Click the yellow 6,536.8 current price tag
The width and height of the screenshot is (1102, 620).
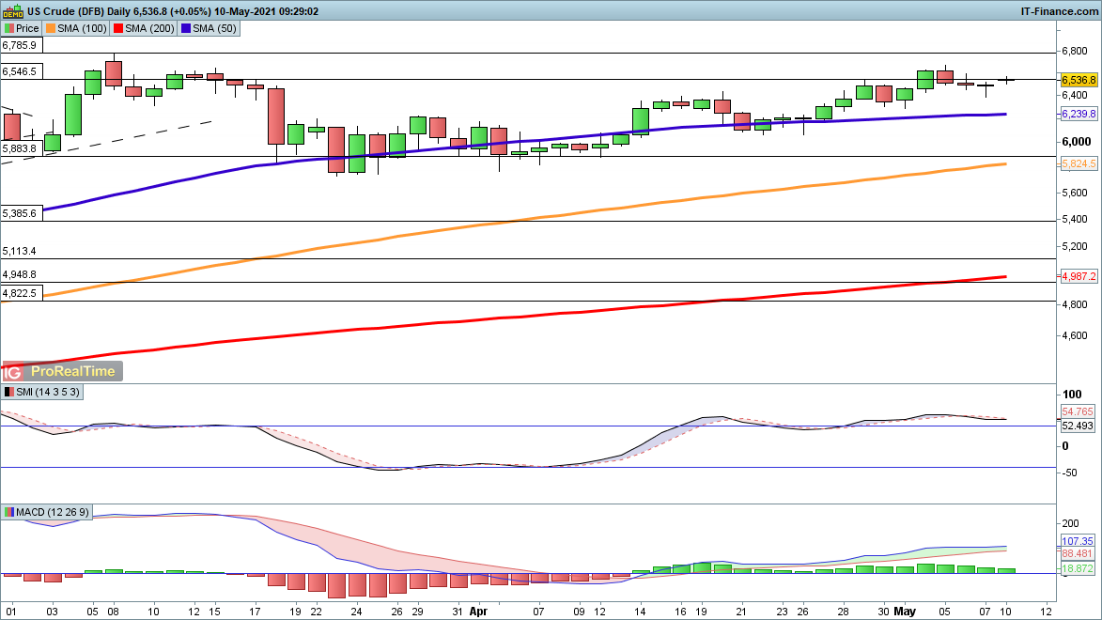coord(1079,81)
